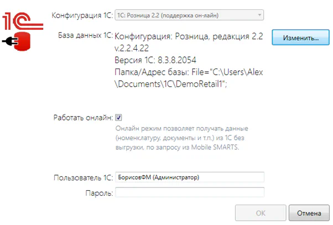Click the Пользователь 1С label
Screen dimensions: 333x225
[83, 177]
